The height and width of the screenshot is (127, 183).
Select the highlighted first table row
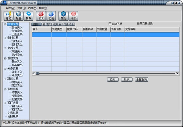[106, 35]
